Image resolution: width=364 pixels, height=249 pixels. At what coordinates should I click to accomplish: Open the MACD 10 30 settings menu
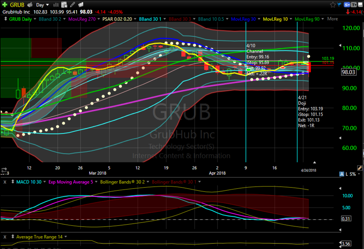coord(45,182)
